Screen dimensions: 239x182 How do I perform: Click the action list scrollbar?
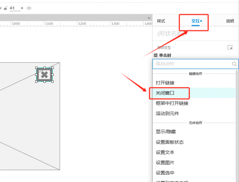click(x=237, y=126)
